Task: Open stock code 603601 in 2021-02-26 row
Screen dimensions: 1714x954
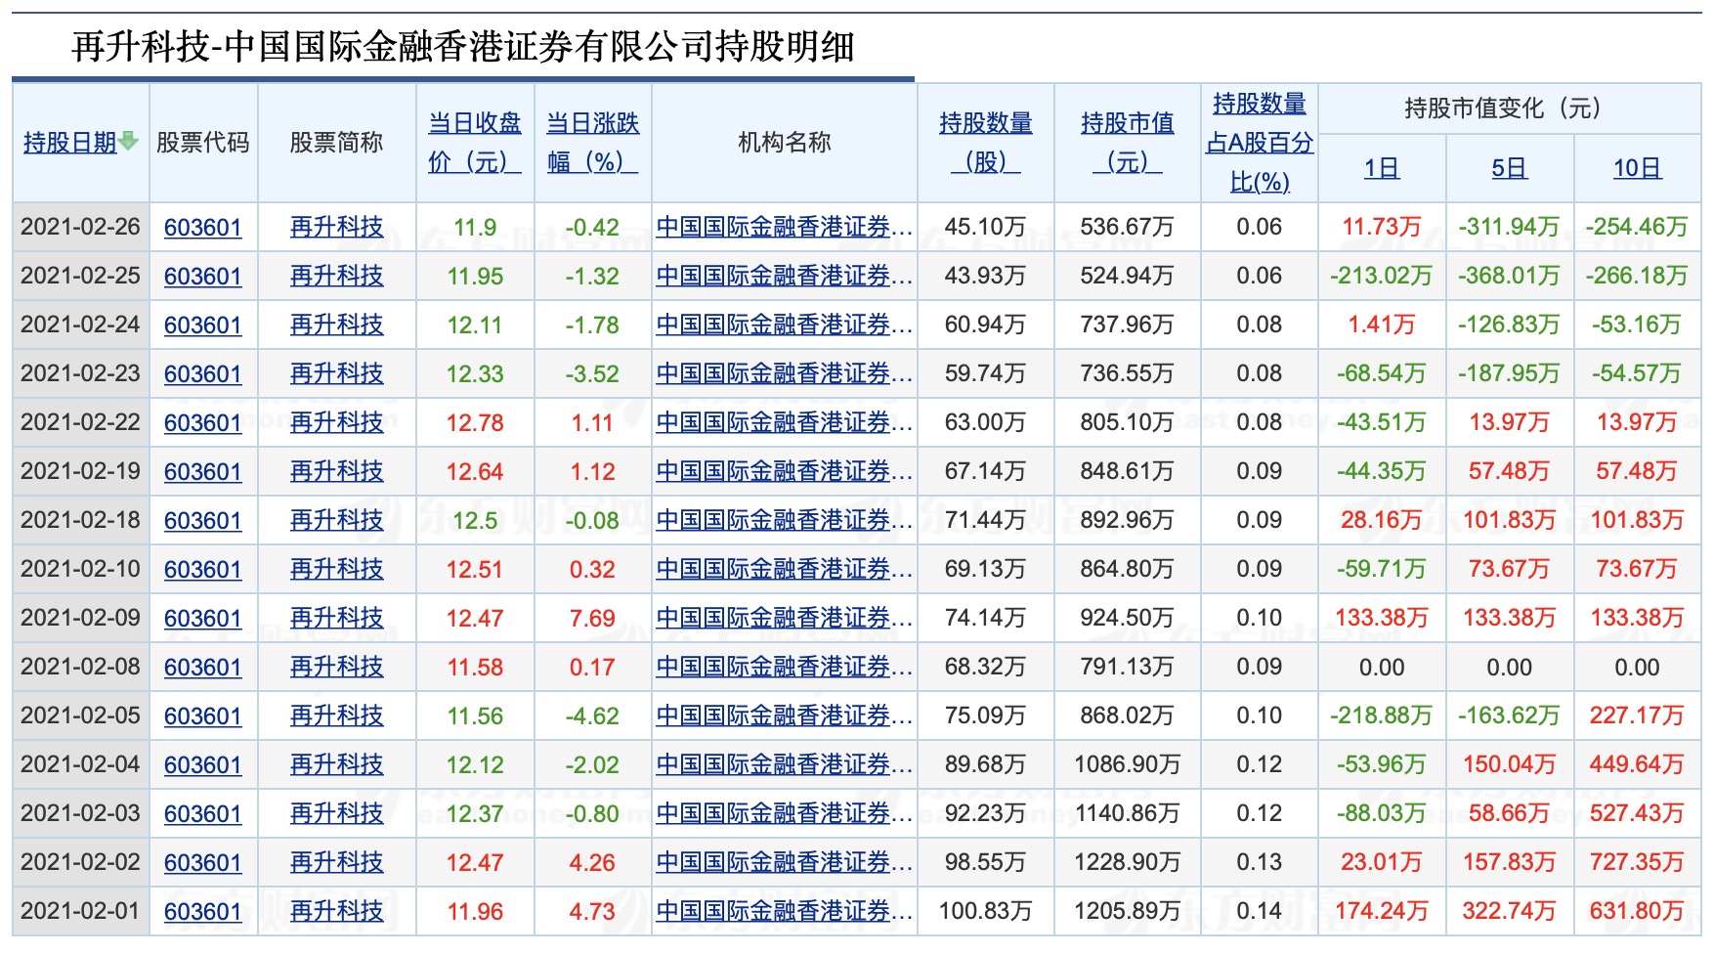Action: click(202, 228)
